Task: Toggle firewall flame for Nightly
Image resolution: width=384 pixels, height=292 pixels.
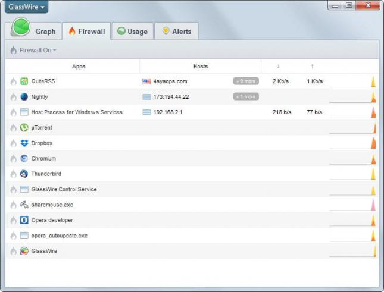Action: tap(14, 97)
